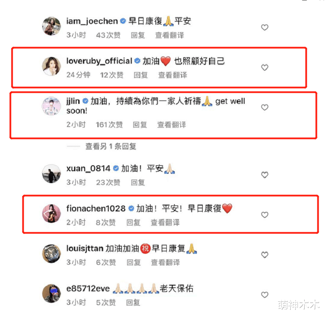
Task: View the 161次赞 likes on jjlin's comment
Action: [x=109, y=125]
